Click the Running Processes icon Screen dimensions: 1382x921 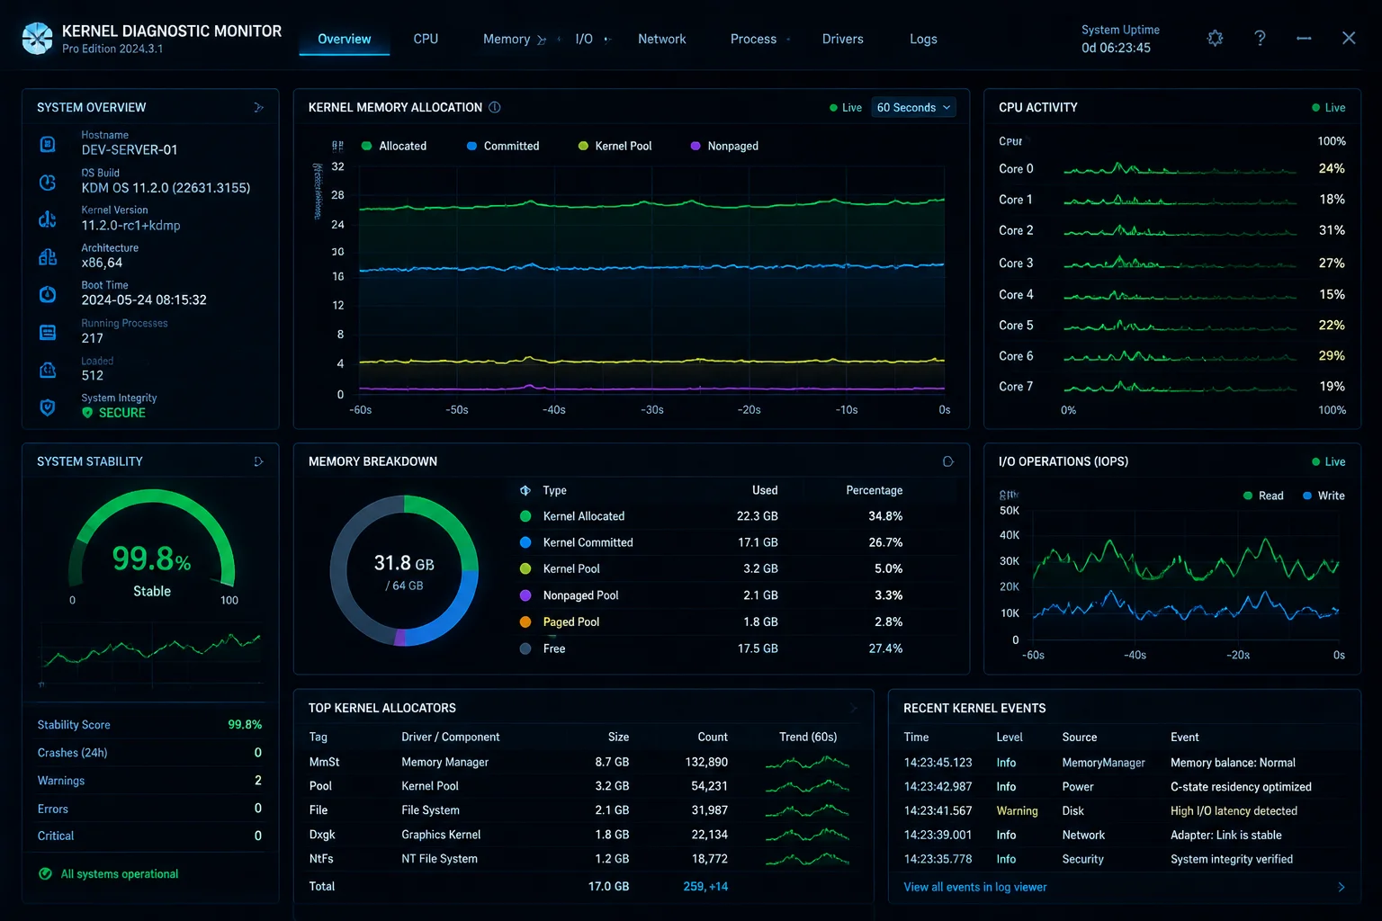click(x=48, y=333)
